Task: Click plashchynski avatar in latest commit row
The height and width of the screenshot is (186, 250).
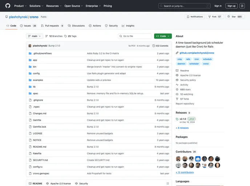Action: tap(30, 46)
